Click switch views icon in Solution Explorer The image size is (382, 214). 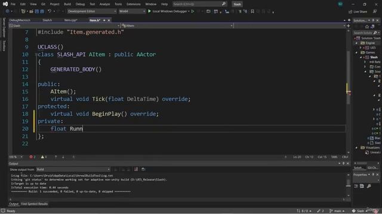click(x=372, y=27)
